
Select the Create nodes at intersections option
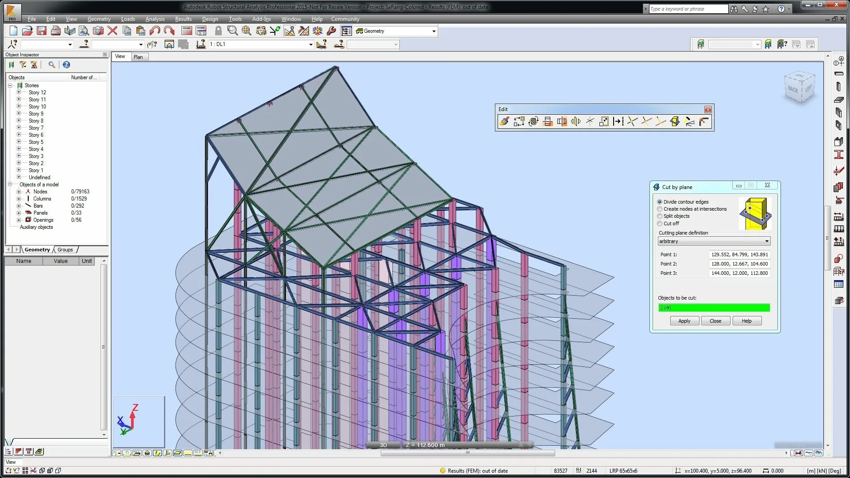pyautogui.click(x=660, y=209)
